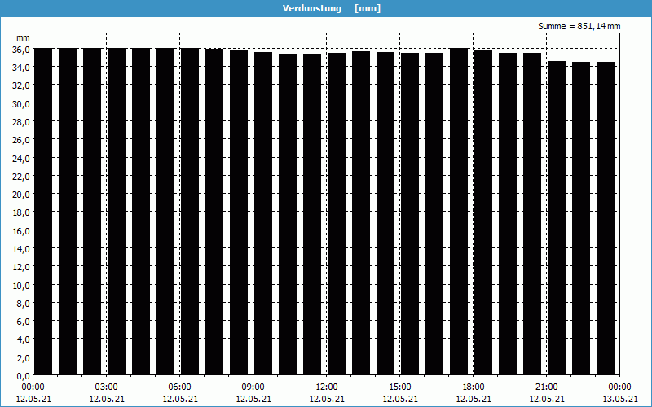The width and height of the screenshot is (652, 407).
Task: Click the chart title "Verdunstung [mm]"
Action: click(332, 8)
